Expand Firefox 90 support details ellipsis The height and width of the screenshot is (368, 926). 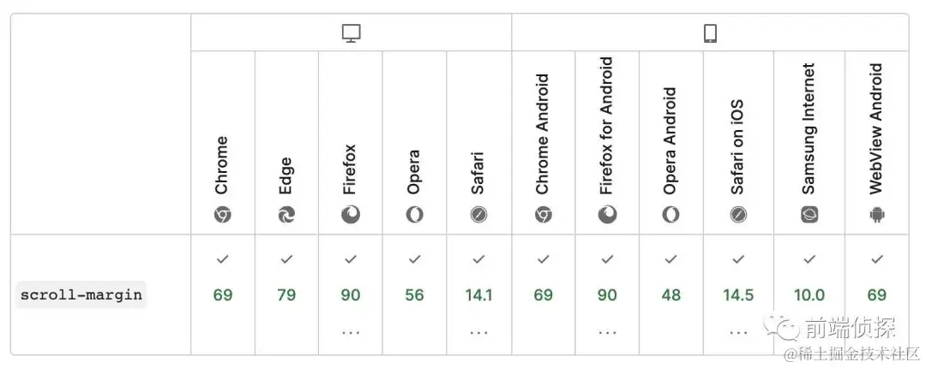[x=350, y=332]
